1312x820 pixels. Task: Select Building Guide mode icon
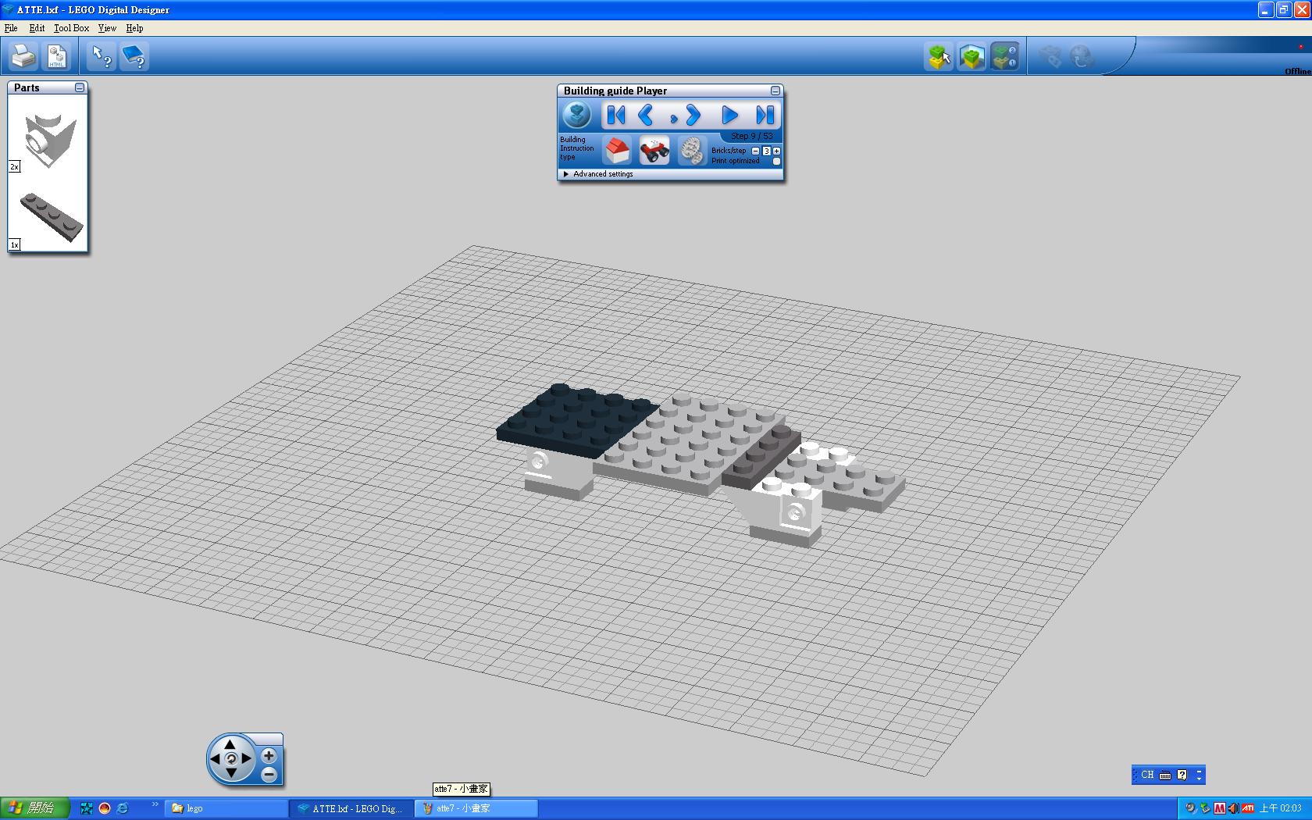(x=1004, y=56)
